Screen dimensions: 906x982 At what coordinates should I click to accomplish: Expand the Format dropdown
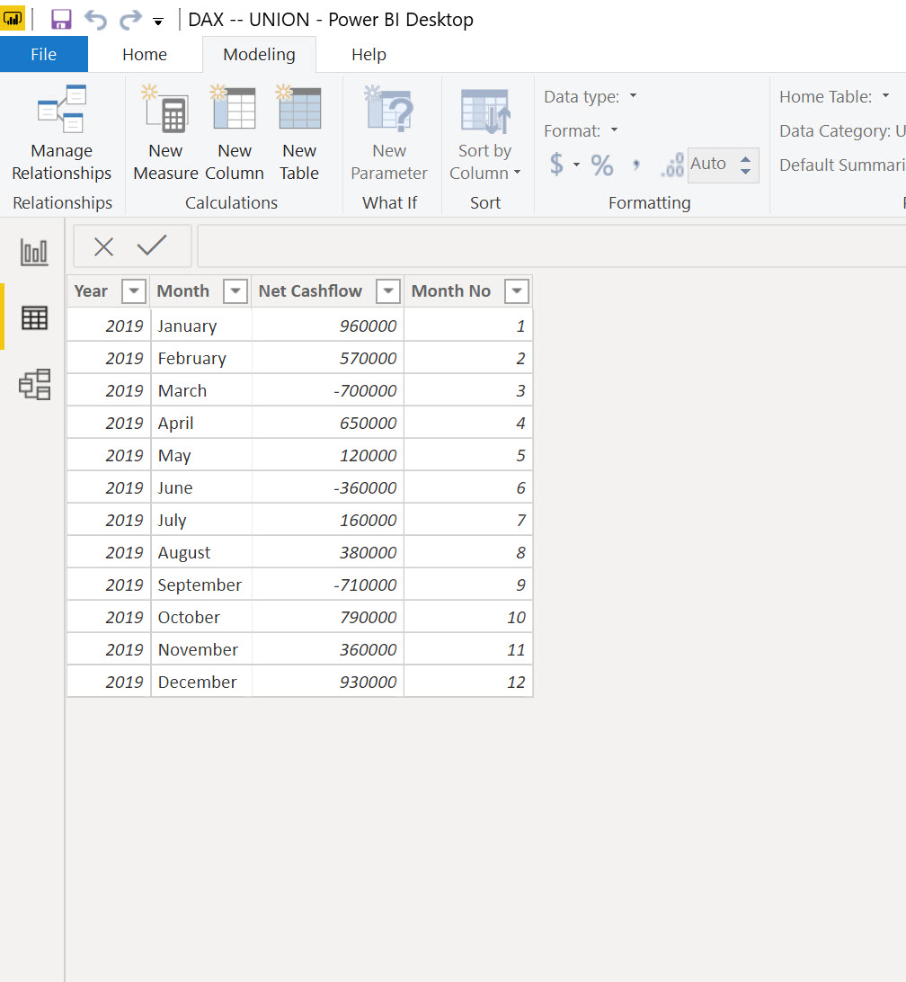pyautogui.click(x=615, y=130)
